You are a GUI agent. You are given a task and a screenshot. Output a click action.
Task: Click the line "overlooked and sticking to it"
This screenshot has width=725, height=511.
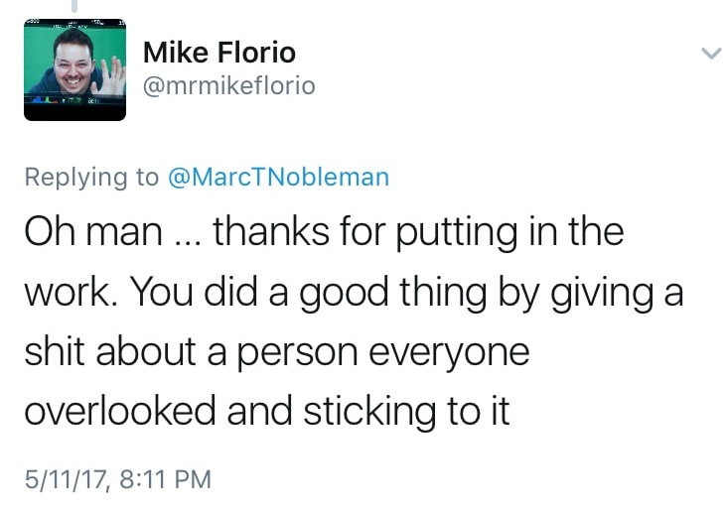click(266, 410)
